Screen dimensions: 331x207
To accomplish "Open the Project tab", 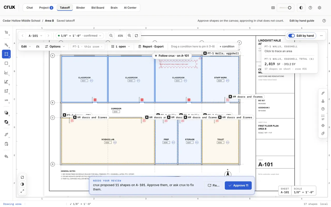I will pyautogui.click(x=46, y=8).
